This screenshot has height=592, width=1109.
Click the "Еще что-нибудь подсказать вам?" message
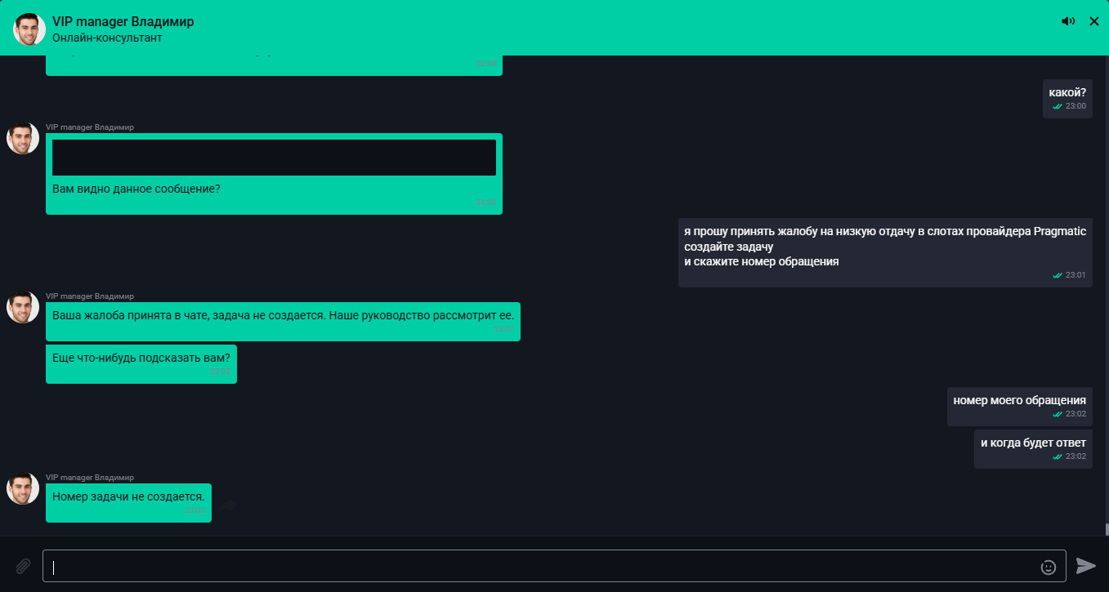pos(141,363)
